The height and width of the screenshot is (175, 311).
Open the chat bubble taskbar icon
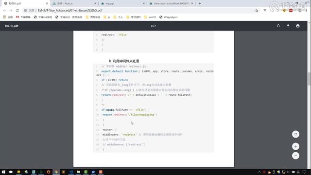11,172
